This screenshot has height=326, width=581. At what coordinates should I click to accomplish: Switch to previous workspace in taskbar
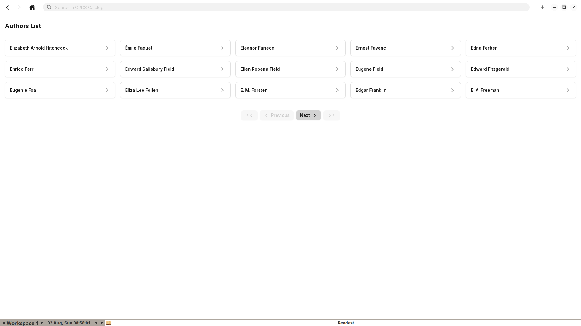(3, 323)
